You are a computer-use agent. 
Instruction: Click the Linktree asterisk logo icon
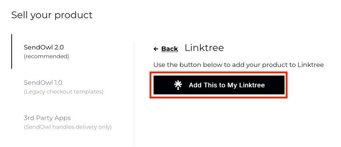(x=178, y=85)
